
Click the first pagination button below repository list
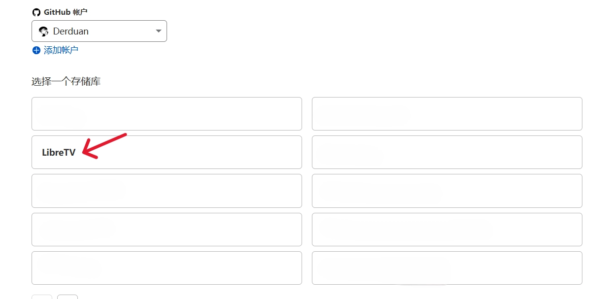pos(42,297)
